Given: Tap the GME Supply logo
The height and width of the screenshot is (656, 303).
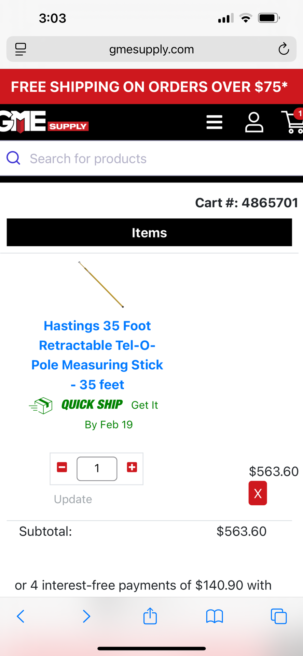Looking at the screenshot, I should click(x=44, y=122).
